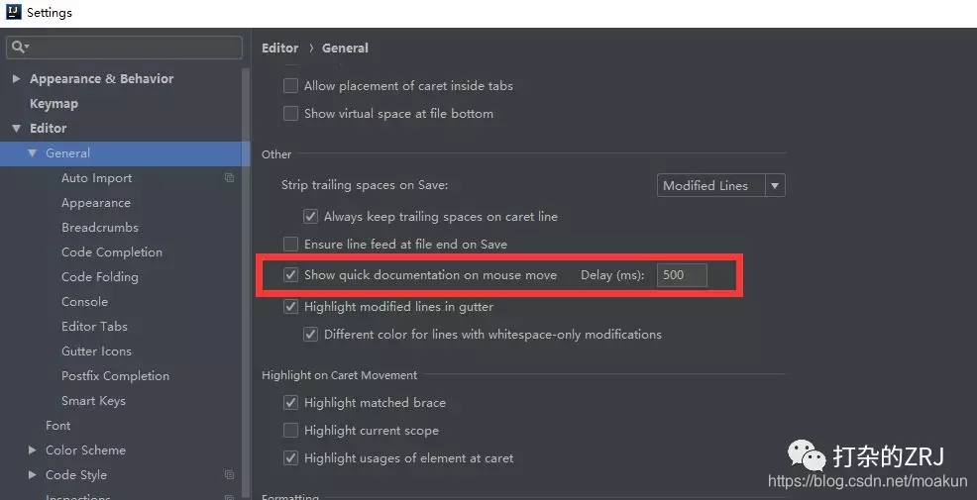Image resolution: width=977 pixels, height=500 pixels.
Task: Collapse the Editor tree node
Action: coord(17,129)
